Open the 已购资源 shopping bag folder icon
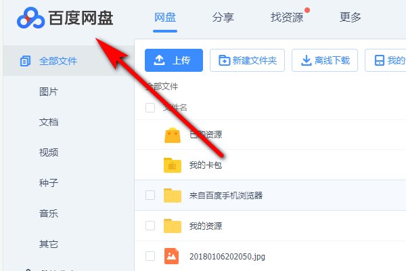The width and height of the screenshot is (406, 271). click(x=173, y=135)
